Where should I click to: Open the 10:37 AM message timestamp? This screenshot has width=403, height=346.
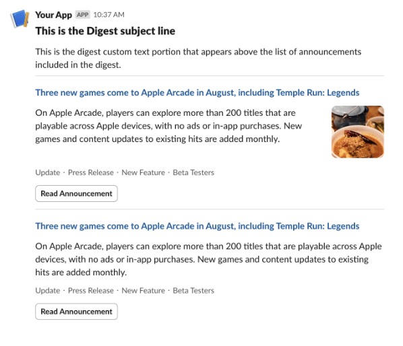(x=108, y=15)
